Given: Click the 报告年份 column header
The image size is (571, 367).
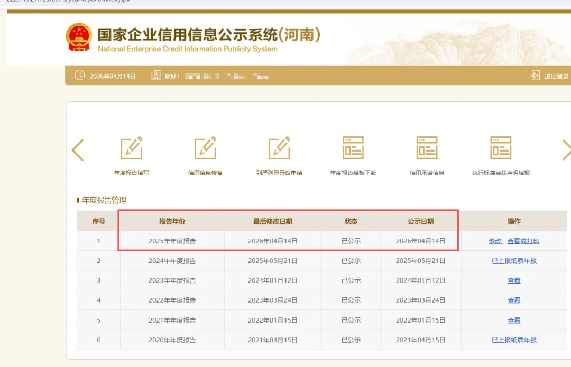Looking at the screenshot, I should tap(172, 221).
